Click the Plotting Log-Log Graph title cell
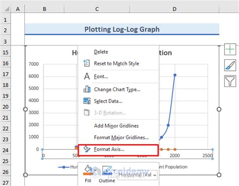Viewport: 239px width, 186px height. tap(122, 29)
